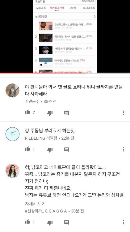Dislike the #천상까까_ G G A G G A comment

[50, 222]
